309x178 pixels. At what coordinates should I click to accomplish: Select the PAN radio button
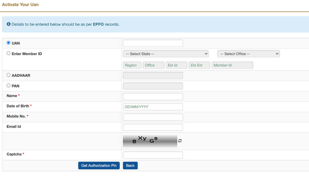pos(8,85)
